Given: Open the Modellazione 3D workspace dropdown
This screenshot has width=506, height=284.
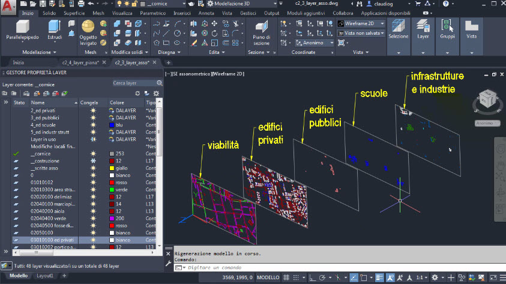Looking at the screenshot, I should click(x=242, y=4).
